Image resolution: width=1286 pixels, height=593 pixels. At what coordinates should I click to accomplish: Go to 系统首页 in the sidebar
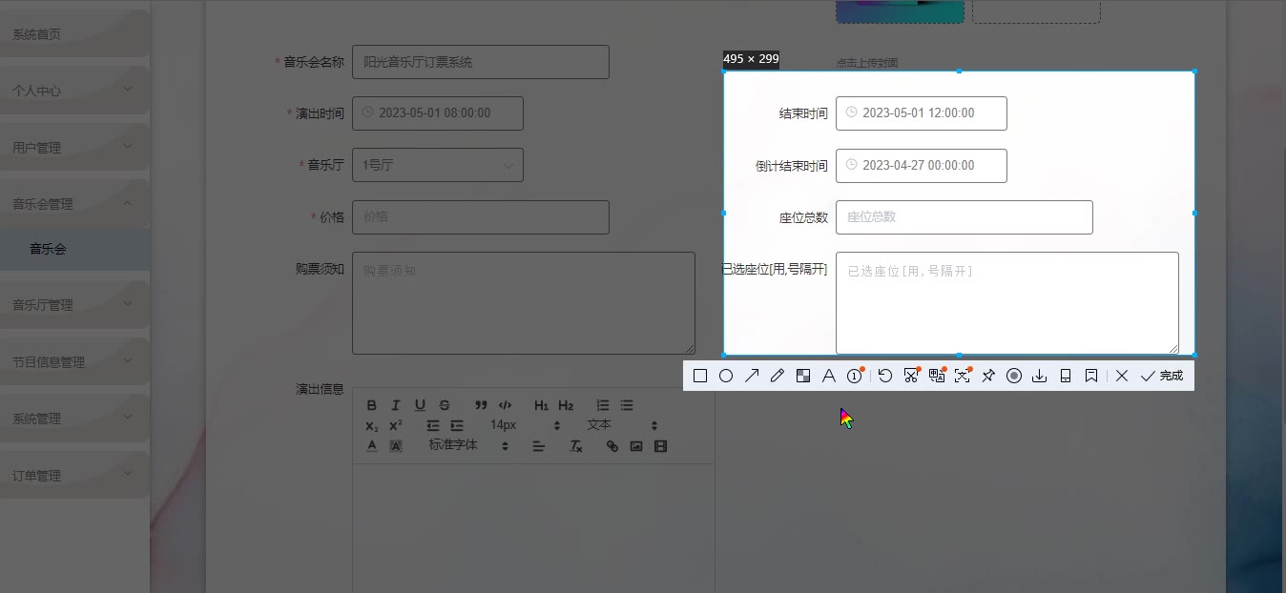(74, 34)
